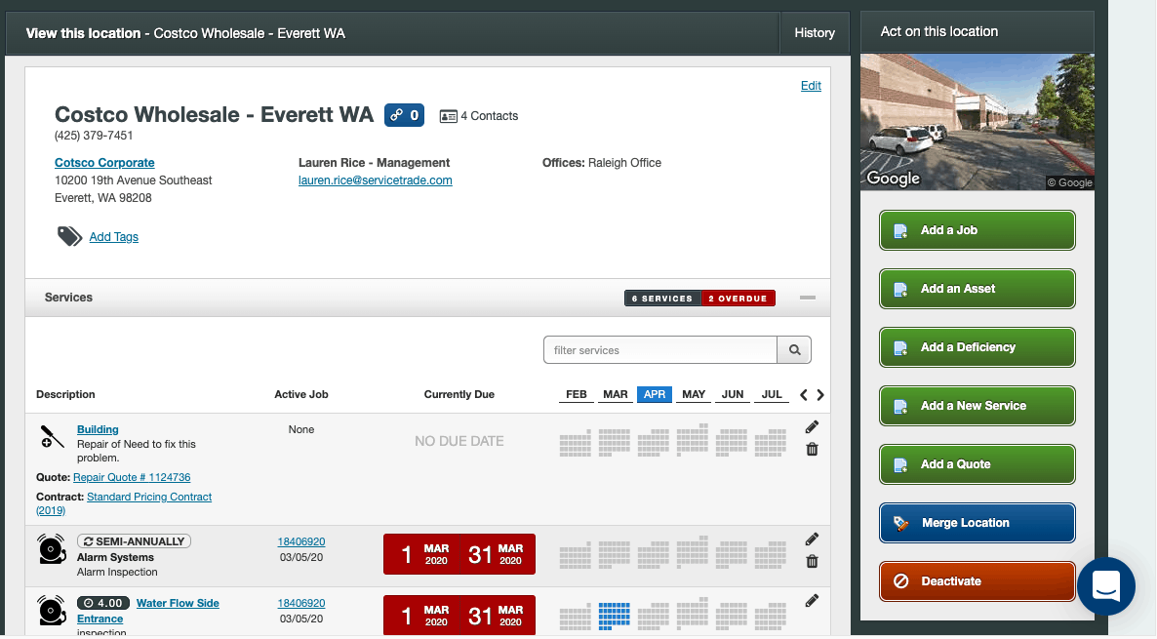Viewport: 1157px width, 639px height.
Task: Click the 6 Services badge
Action: (662, 299)
